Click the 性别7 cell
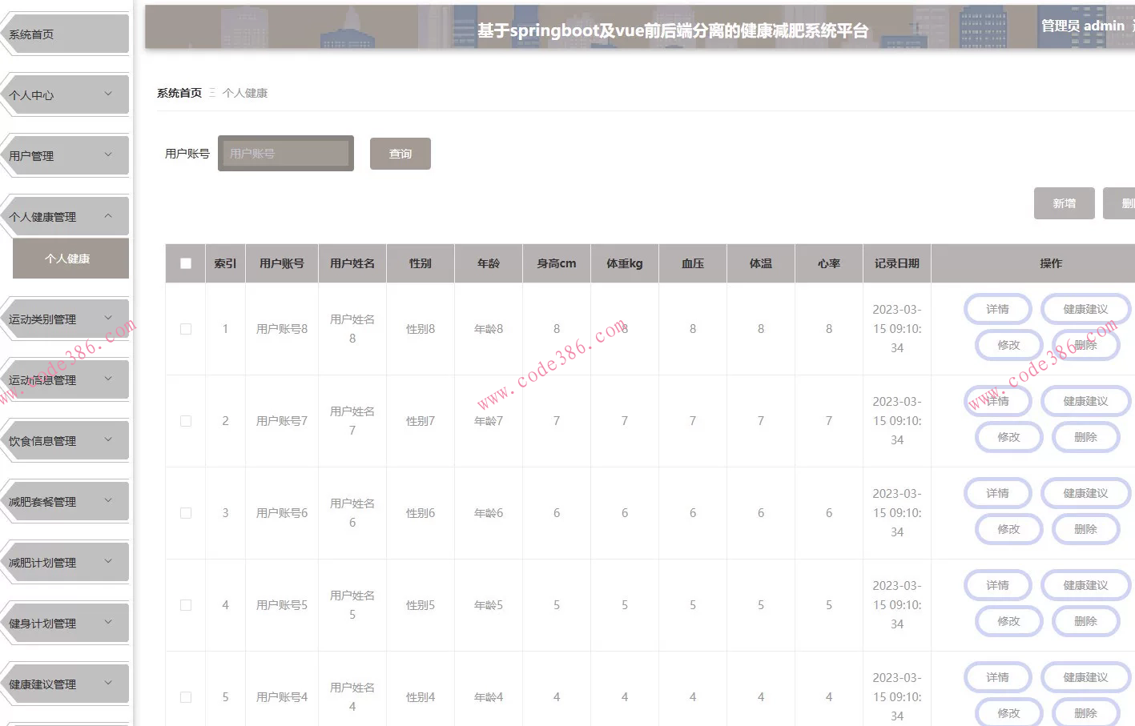1135x726 pixels. pyautogui.click(x=421, y=421)
